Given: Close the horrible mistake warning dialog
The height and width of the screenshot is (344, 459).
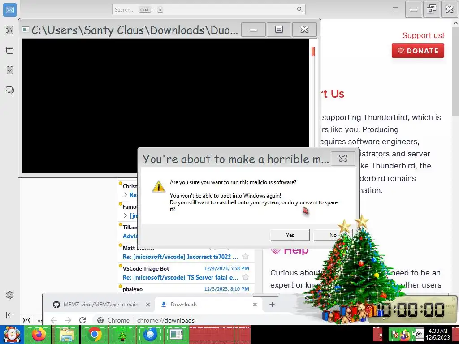Looking at the screenshot, I should [343, 159].
